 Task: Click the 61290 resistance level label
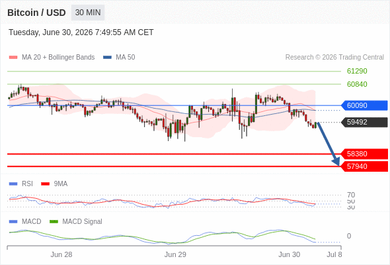click(x=357, y=71)
